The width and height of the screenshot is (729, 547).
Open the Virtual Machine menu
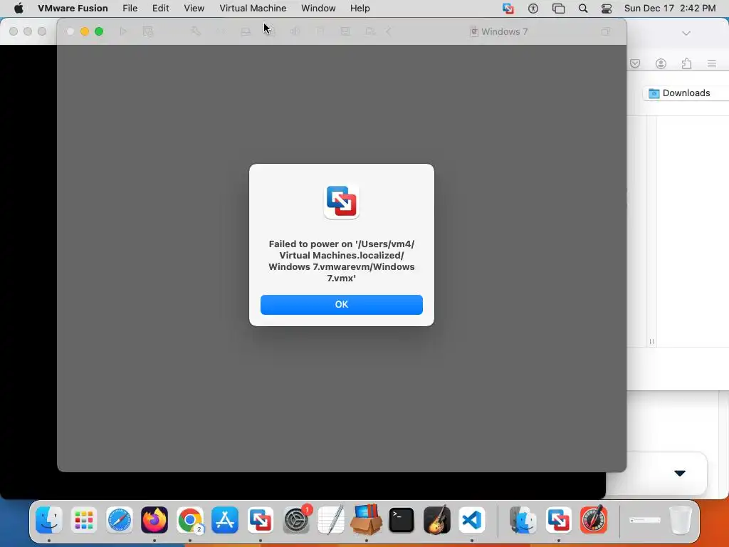[x=253, y=9]
